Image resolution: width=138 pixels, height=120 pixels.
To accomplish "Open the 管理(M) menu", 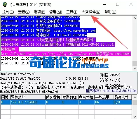I will coord(56,12).
